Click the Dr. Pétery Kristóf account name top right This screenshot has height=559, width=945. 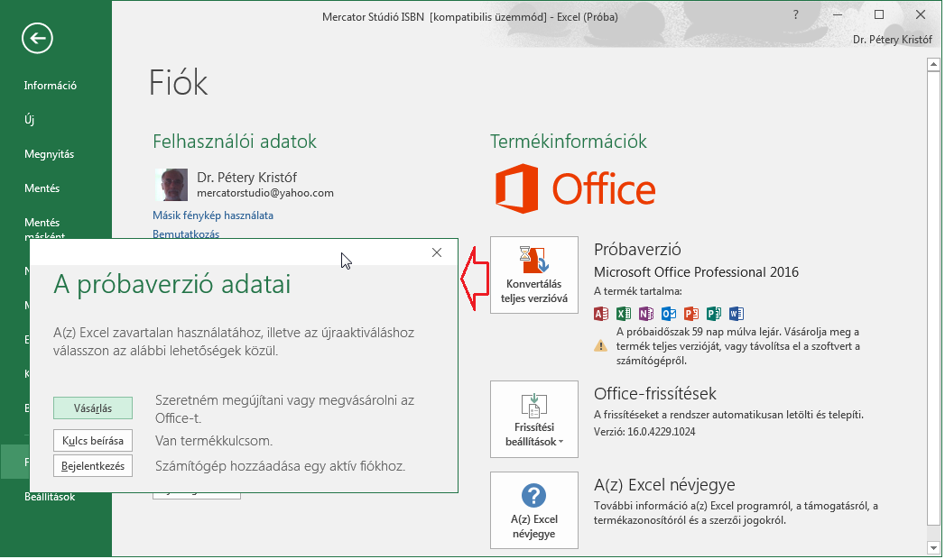tap(892, 40)
